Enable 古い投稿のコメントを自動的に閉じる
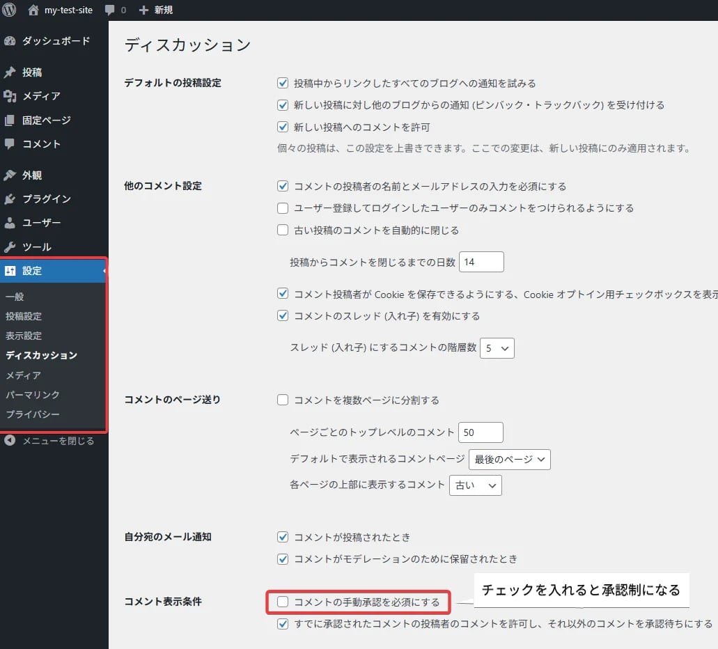 [283, 228]
